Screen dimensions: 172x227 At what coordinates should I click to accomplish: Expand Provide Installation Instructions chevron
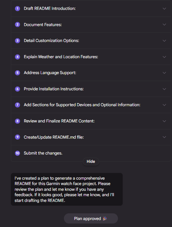[x=164, y=89]
